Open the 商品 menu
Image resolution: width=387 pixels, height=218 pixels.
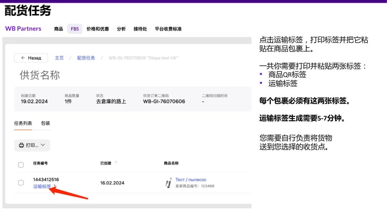58,29
